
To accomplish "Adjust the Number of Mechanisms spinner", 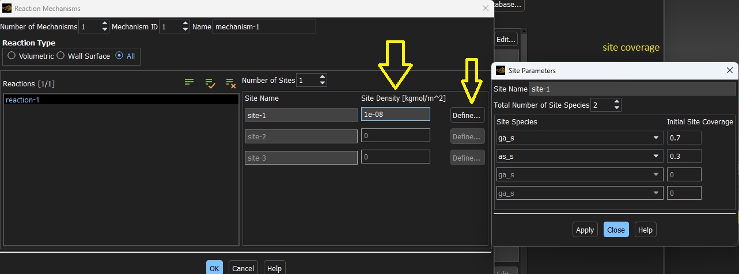I will [x=104, y=26].
